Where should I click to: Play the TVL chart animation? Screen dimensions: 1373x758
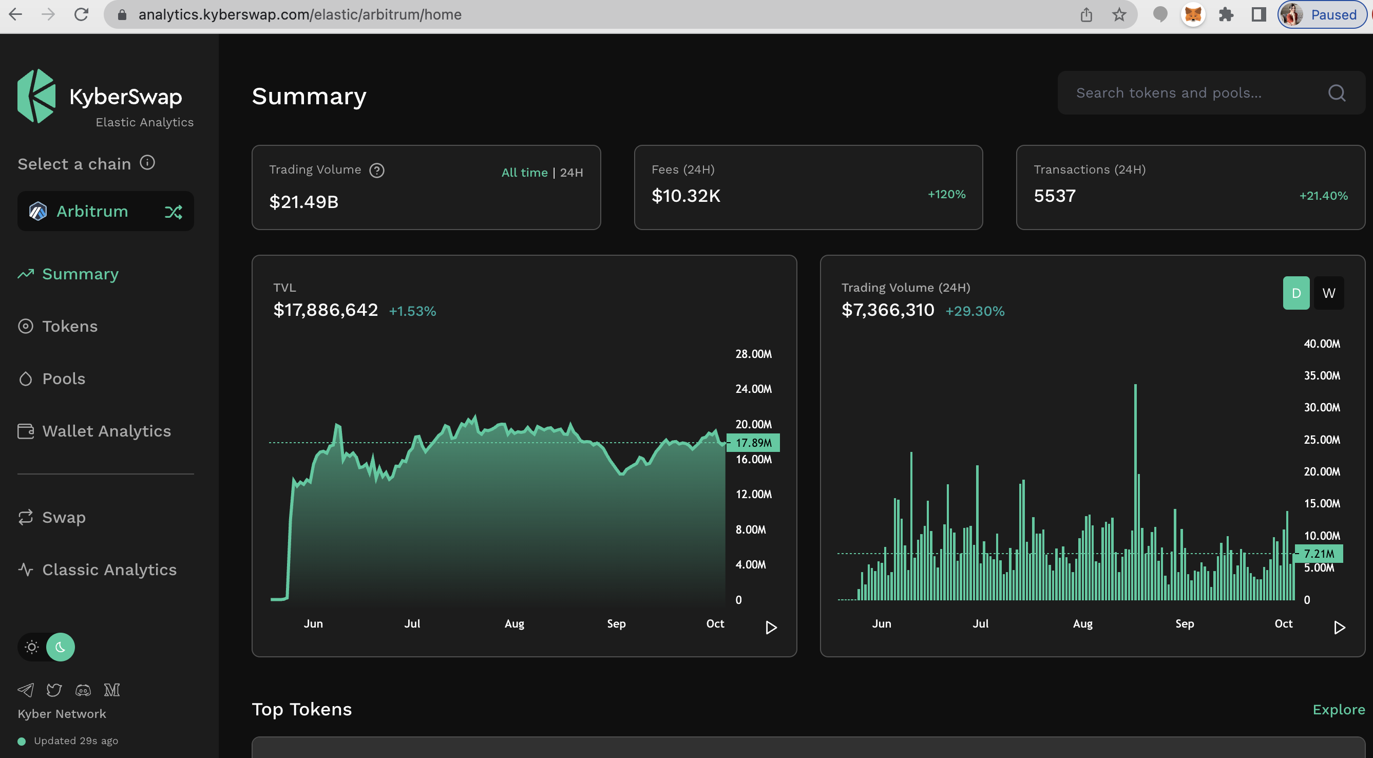pos(771,628)
